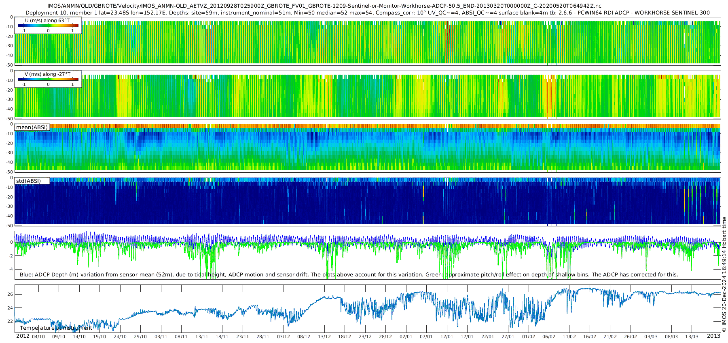Click the V velocity colorbar
The image size is (728, 343).
point(48,79)
